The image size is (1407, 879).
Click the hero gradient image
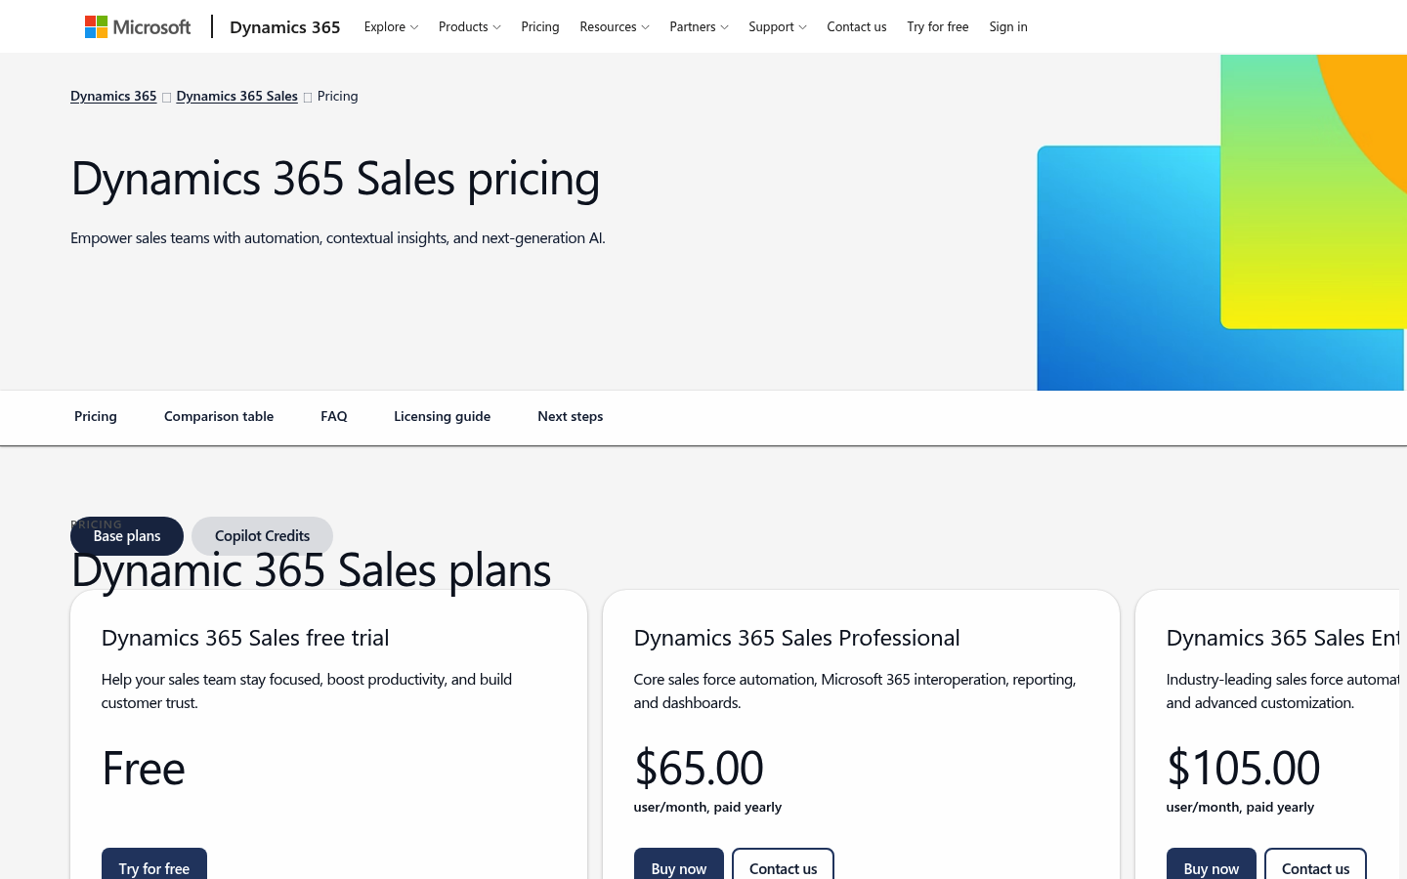click(1221, 223)
